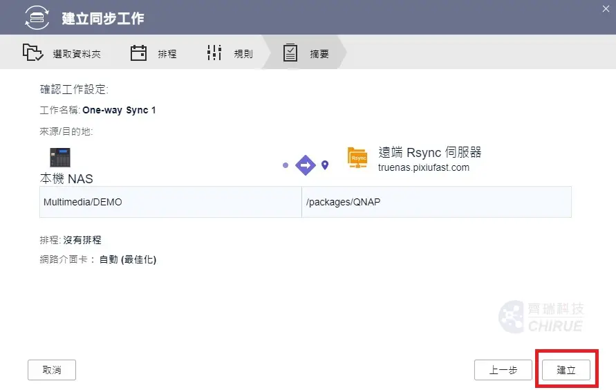Click the 建立同步工作 dialog title
Screen dimensions: 616x390
[x=103, y=18]
